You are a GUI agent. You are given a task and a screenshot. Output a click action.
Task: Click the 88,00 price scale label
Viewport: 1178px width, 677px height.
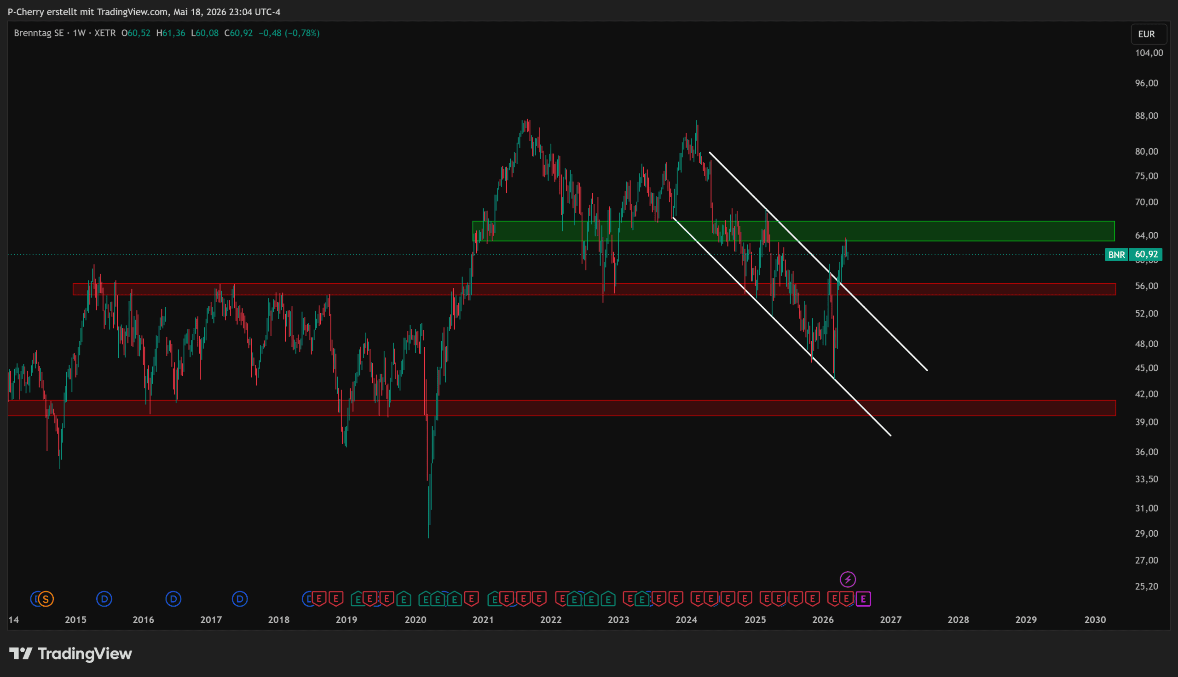click(x=1146, y=116)
